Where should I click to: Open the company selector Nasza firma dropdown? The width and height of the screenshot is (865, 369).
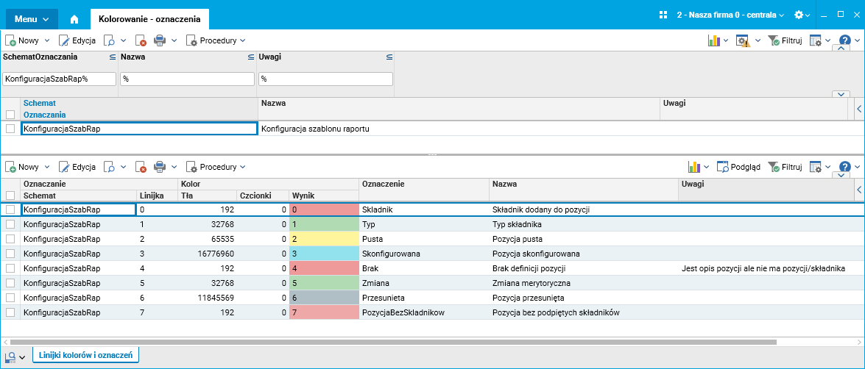pos(730,15)
